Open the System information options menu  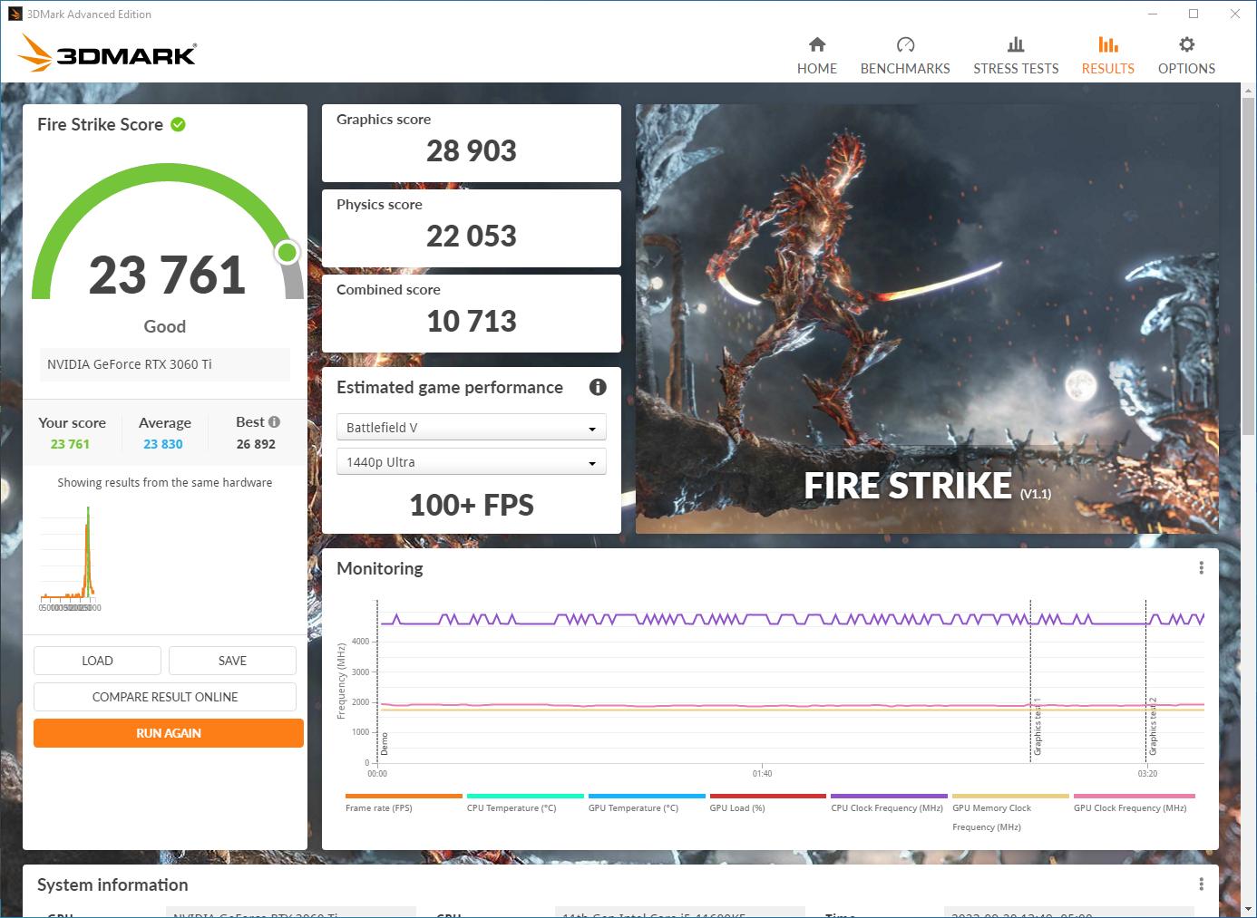1201,884
